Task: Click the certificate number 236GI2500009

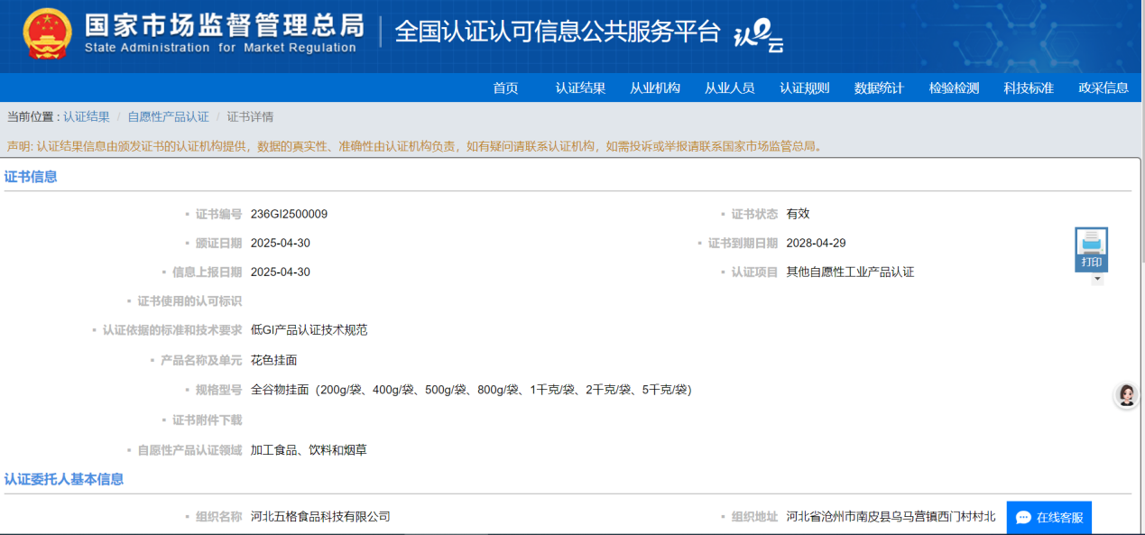Action: pos(289,215)
